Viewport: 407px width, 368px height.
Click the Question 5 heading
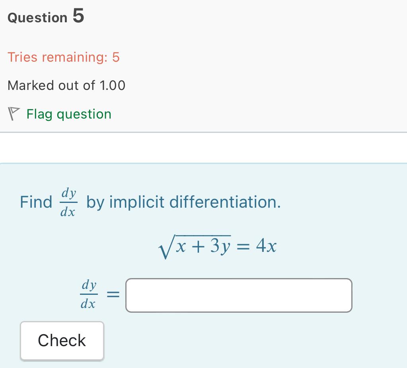coord(45,17)
